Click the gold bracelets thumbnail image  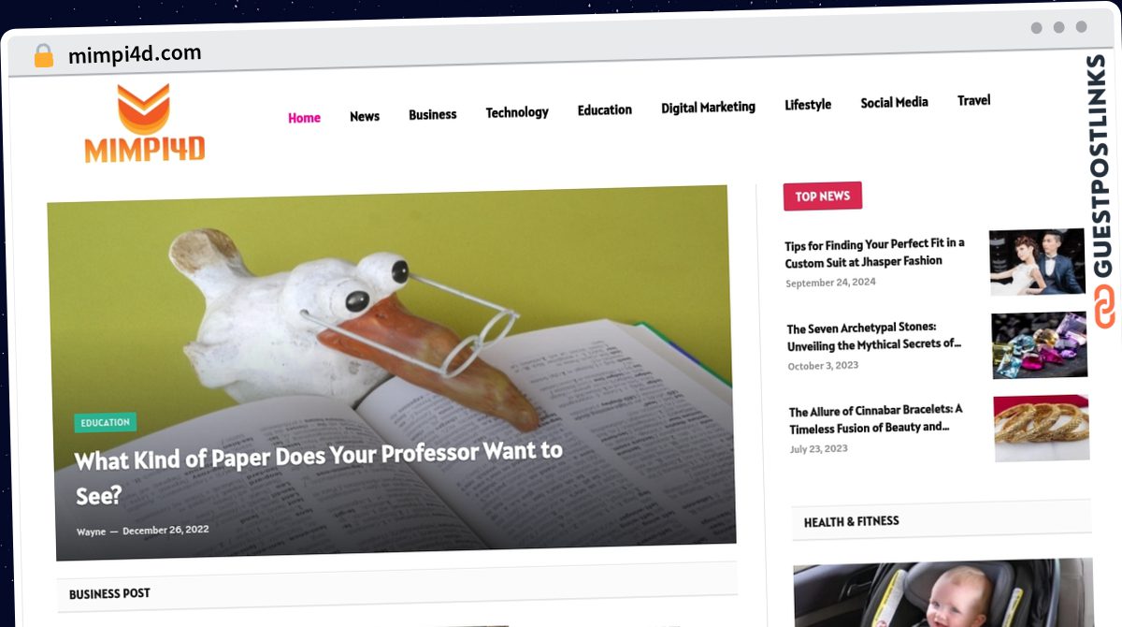click(1042, 428)
